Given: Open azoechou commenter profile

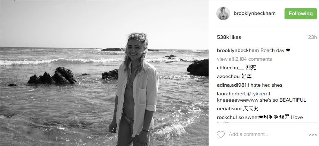Looking at the screenshot, I should [228, 76].
